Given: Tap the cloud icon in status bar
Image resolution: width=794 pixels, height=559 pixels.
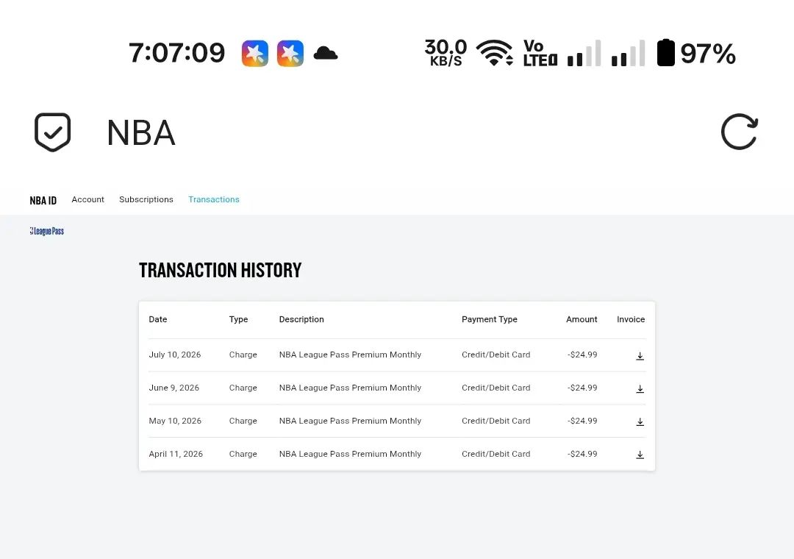Looking at the screenshot, I should 326,53.
